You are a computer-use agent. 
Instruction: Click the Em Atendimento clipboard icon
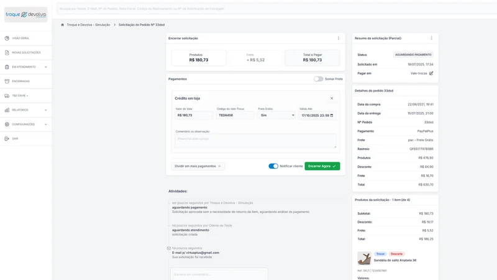click(7, 67)
